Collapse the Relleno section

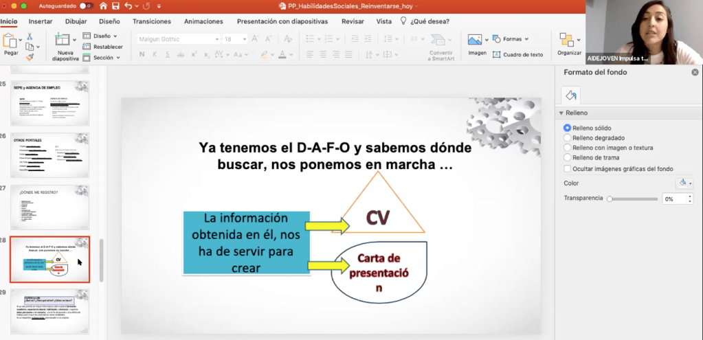[x=561, y=113]
